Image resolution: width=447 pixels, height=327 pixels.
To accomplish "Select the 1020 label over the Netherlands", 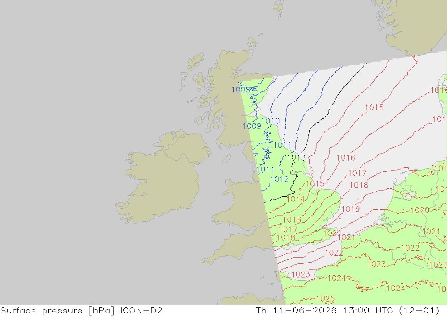I will (x=420, y=211).
